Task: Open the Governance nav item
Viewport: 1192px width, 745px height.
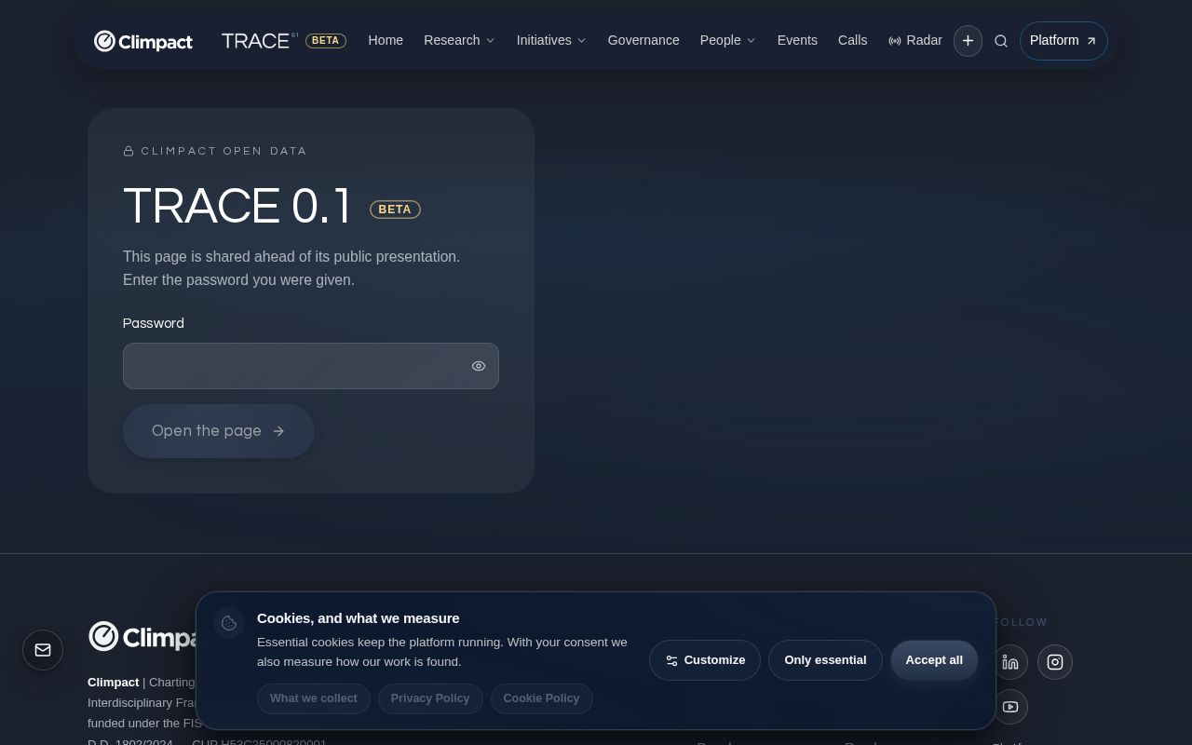Action: coord(643,41)
